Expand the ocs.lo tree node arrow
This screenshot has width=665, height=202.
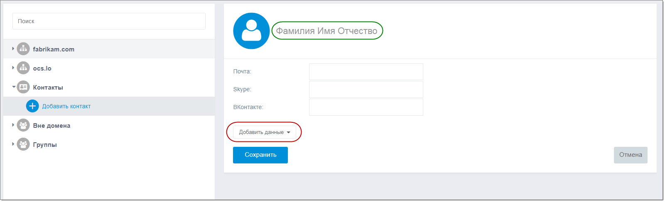(13, 68)
